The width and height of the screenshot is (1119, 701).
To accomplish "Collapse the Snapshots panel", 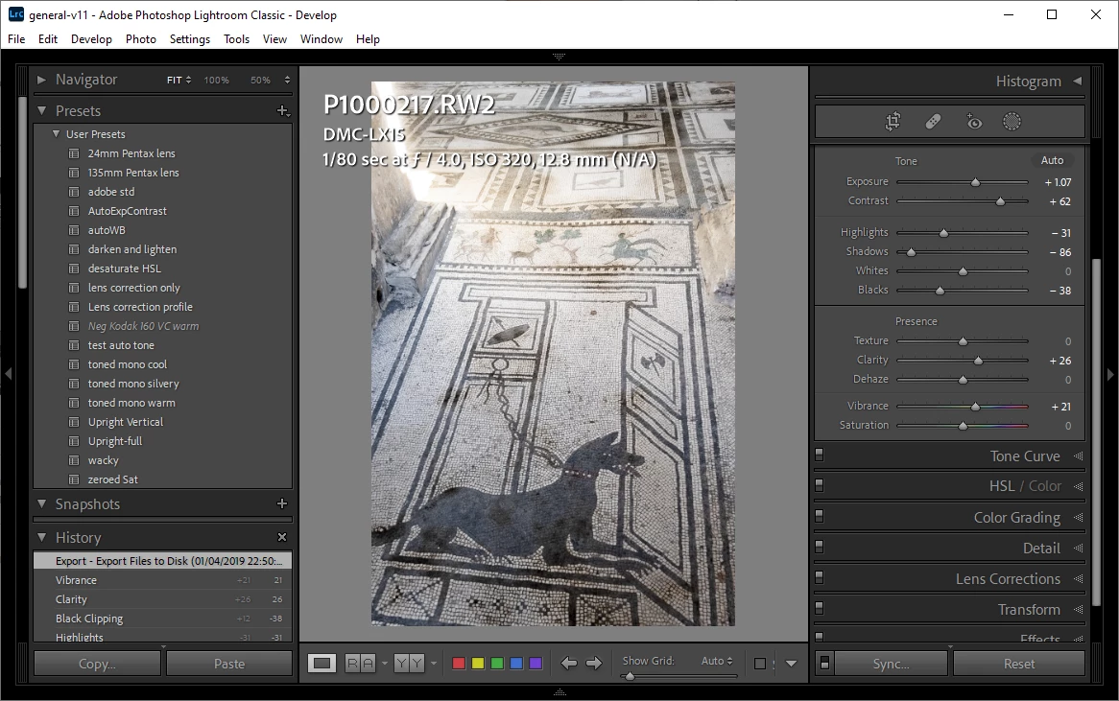I will (41, 503).
